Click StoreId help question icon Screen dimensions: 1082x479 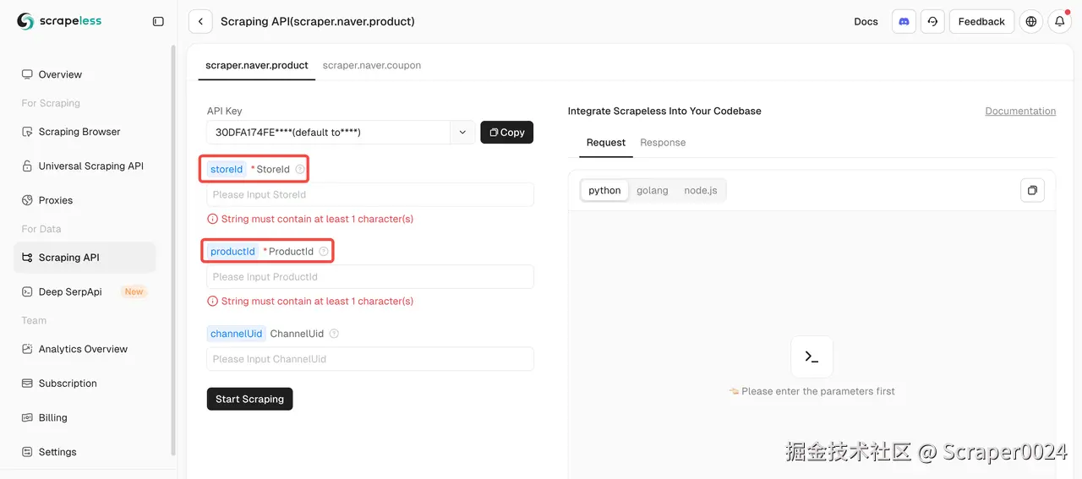[300, 169]
